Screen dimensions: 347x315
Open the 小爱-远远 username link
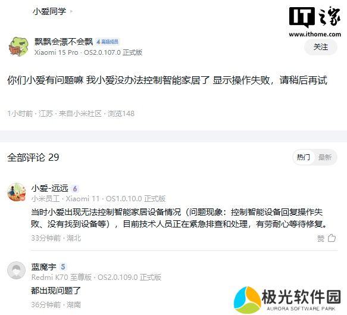[50, 188]
